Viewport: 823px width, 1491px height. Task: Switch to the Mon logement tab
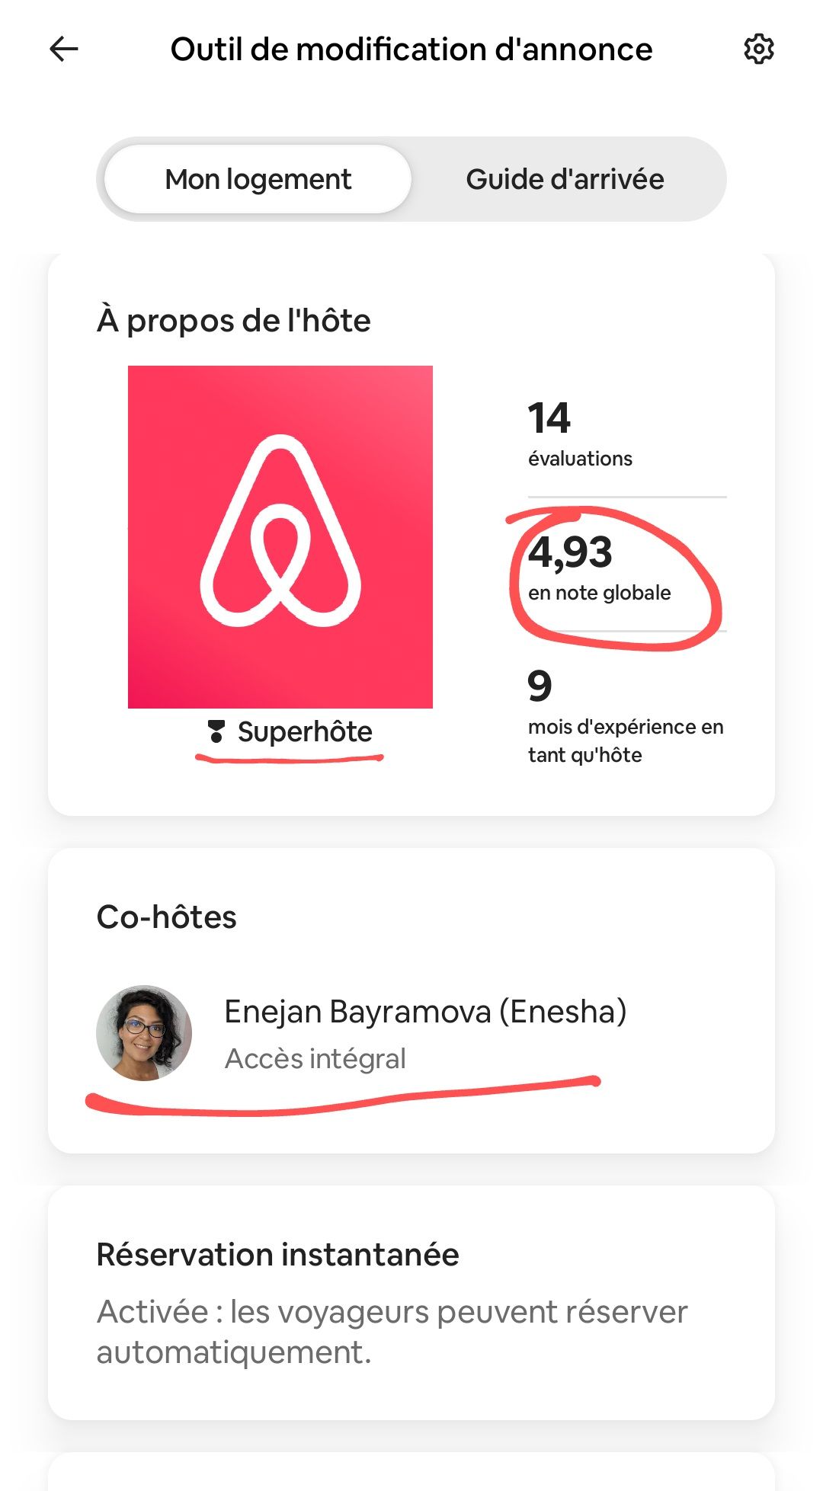click(x=258, y=180)
